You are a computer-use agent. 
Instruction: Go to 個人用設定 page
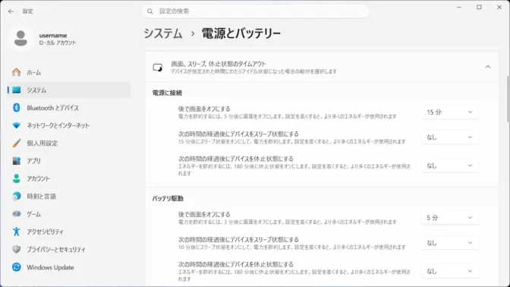click(69, 143)
